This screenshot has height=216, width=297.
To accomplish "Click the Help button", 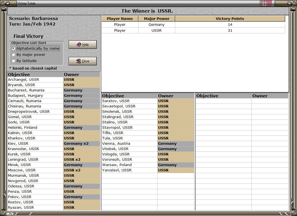I will (x=83, y=45).
